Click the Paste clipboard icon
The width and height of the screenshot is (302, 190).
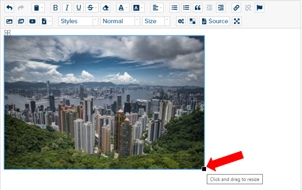[36, 8]
